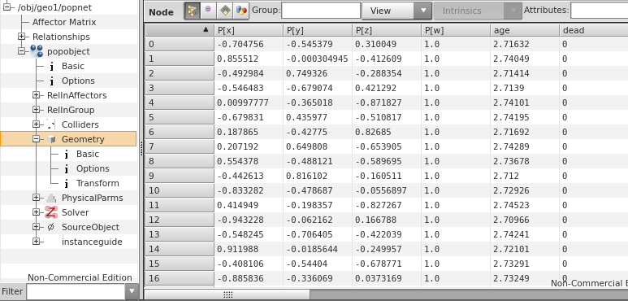Collapse the /obj/geo1/popnet tree root
Viewport: 628px width, 301px height.
6,7
